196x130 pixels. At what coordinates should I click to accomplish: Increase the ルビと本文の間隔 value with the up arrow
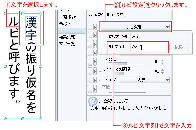click(162, 70)
